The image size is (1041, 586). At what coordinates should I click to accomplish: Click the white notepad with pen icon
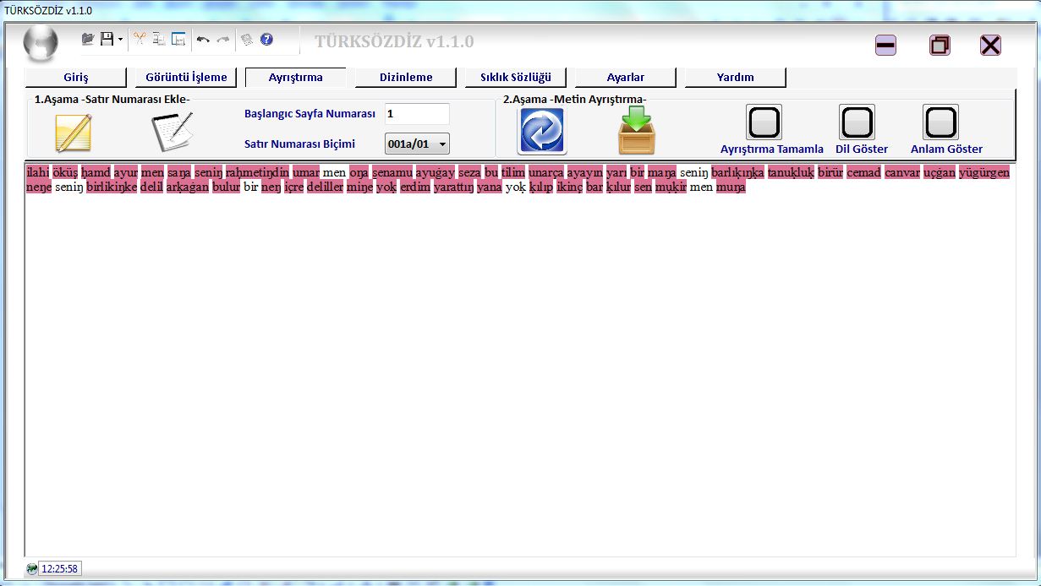[172, 131]
